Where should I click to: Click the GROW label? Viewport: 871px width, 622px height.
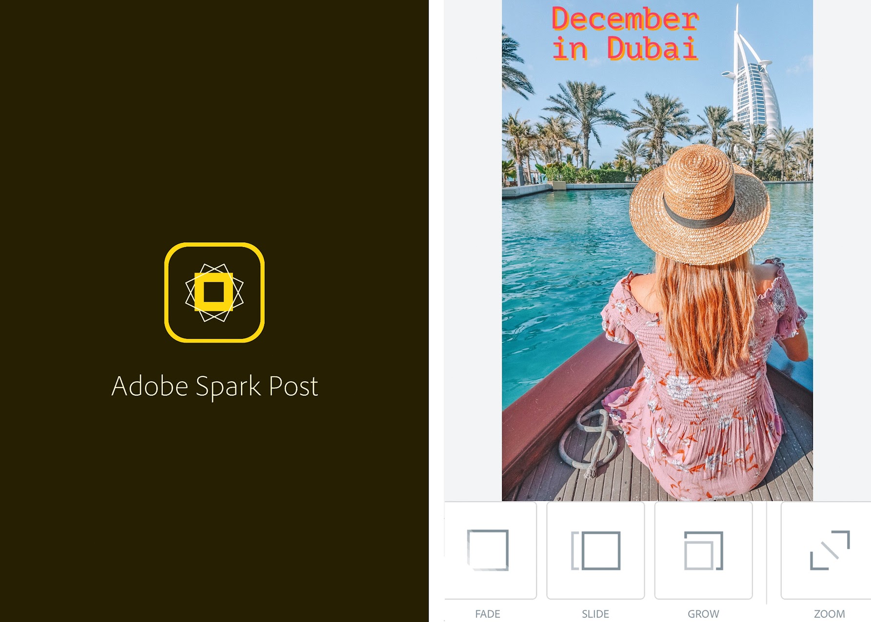pos(703,614)
